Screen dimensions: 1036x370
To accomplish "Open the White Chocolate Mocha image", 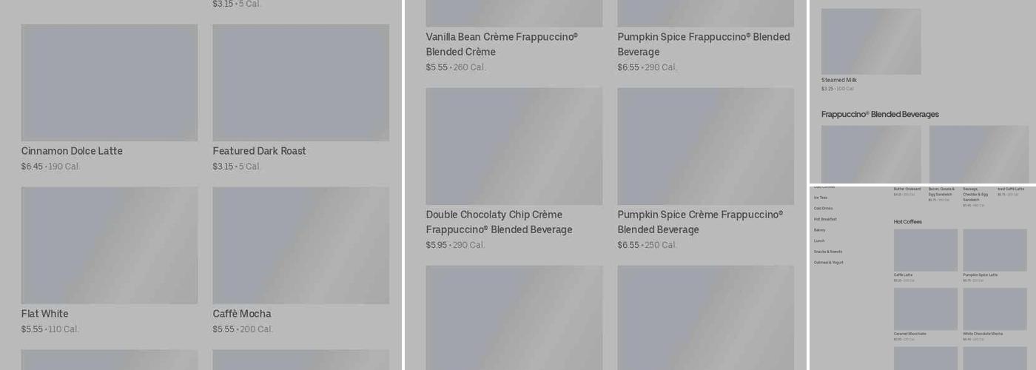I will pos(995,309).
